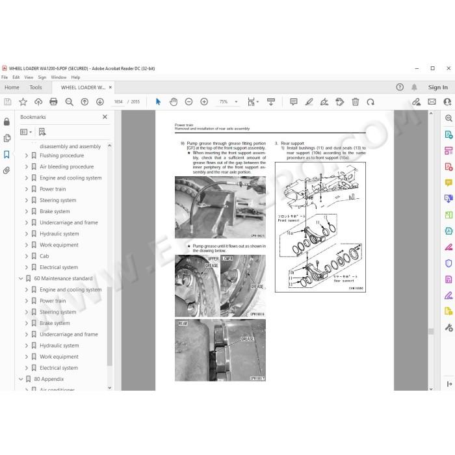Collapse 60 Maintenance standard section
455x455 pixels.
pos(21,279)
